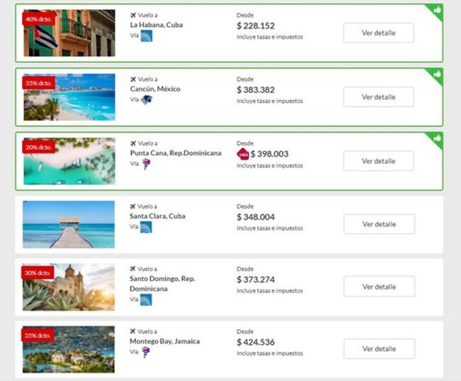Open the Punta Cana aerial beach thumbnail
The image size is (461, 381).
69,161
